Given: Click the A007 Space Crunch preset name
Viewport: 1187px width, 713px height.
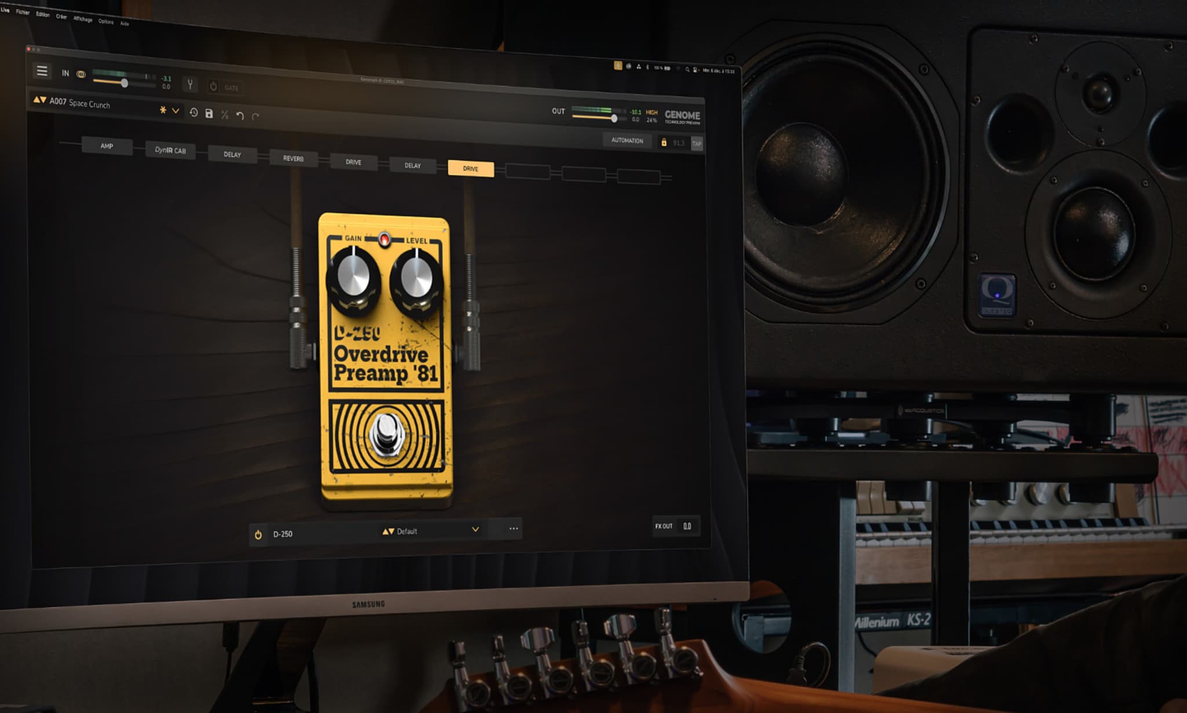Looking at the screenshot, I should [79, 103].
